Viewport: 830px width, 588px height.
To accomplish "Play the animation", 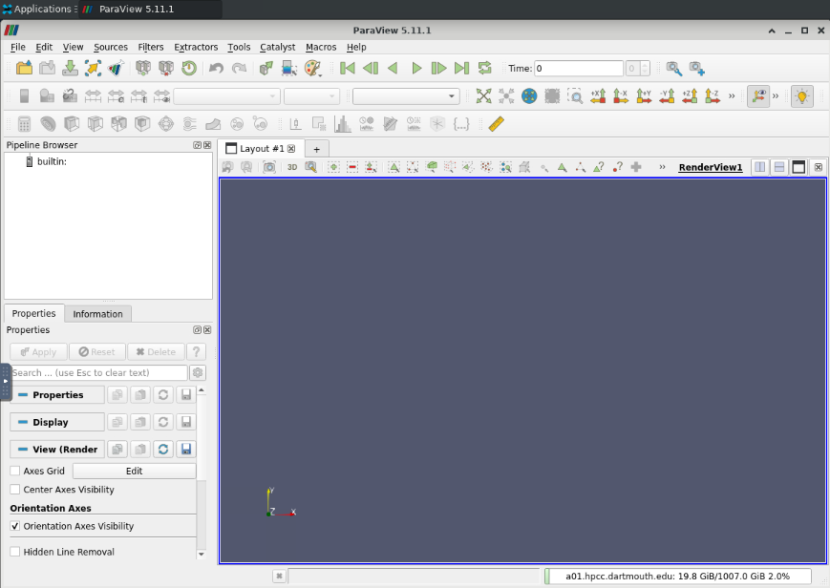I will 416,69.
